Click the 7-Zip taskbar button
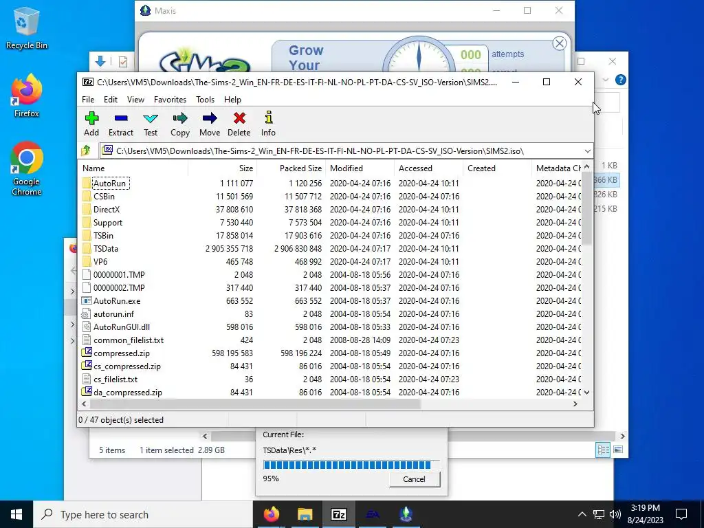704x528 pixels. [338, 514]
